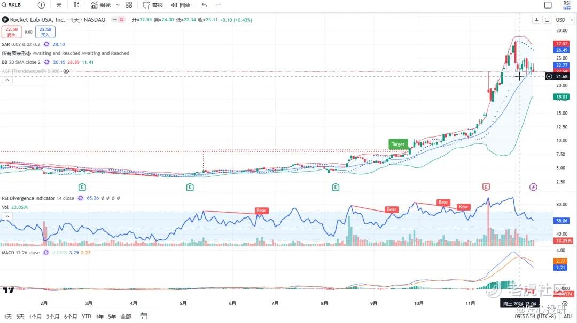577x323 pixels.
Task: Click the down arrow button near USD
Action: [x=536, y=19]
